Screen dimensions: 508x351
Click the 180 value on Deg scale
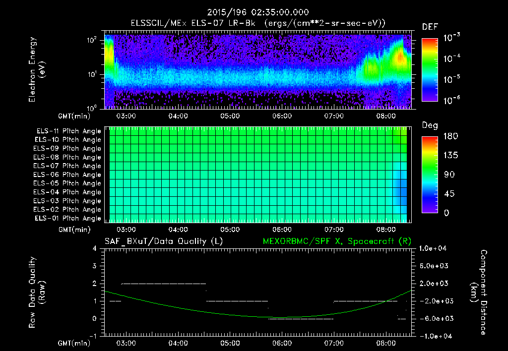450,136
